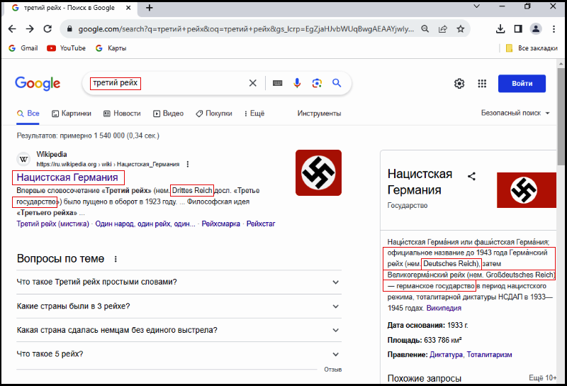Open 'Диктатура' link under Правление
Viewport: 567px width, 386px height.
[x=446, y=355]
